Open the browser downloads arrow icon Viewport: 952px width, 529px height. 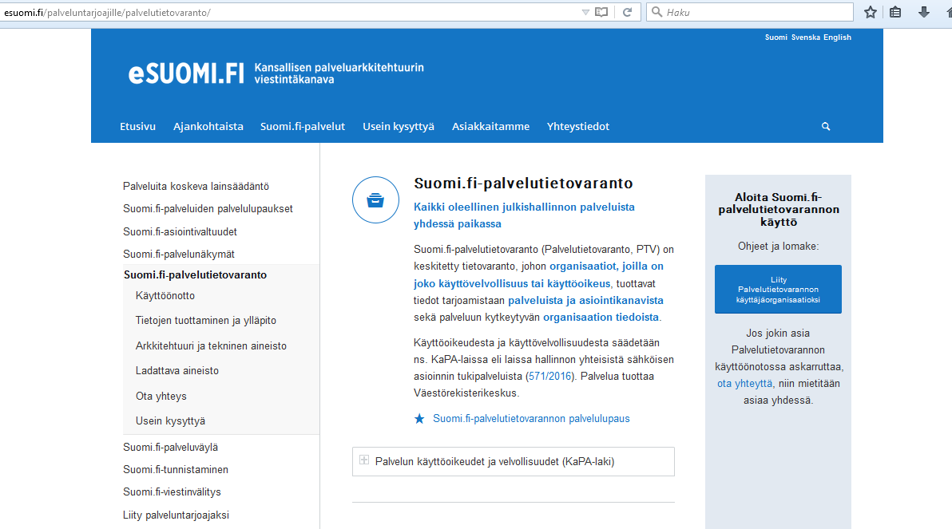923,12
